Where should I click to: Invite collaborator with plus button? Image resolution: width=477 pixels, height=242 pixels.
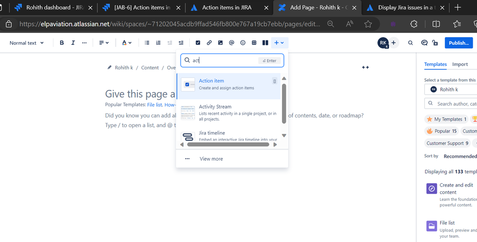(394, 43)
